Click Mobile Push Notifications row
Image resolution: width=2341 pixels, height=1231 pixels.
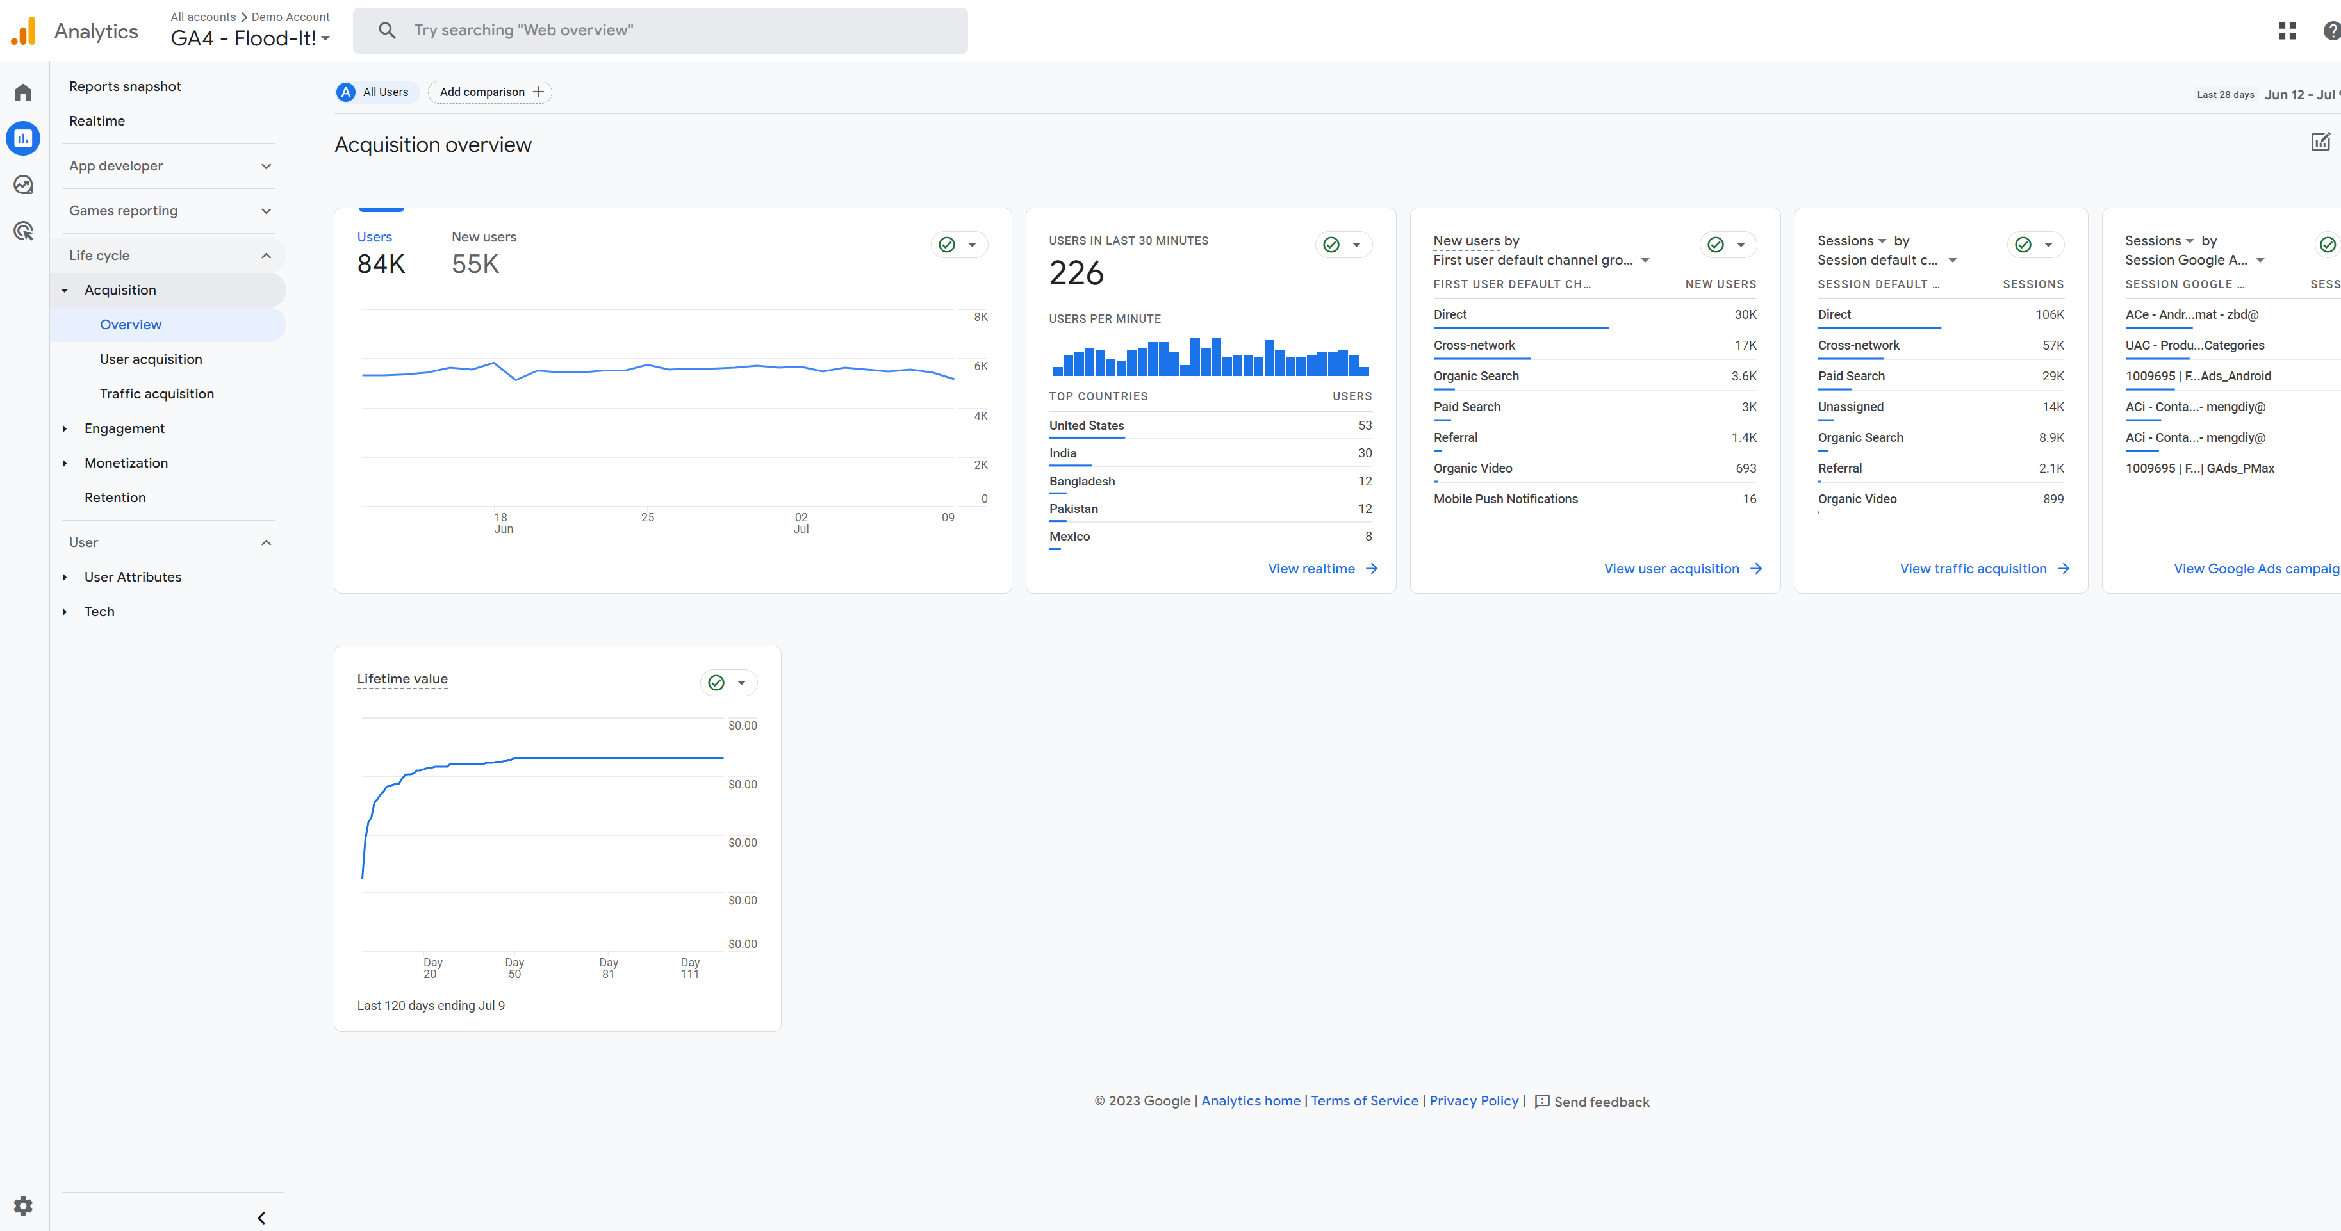coord(1594,500)
